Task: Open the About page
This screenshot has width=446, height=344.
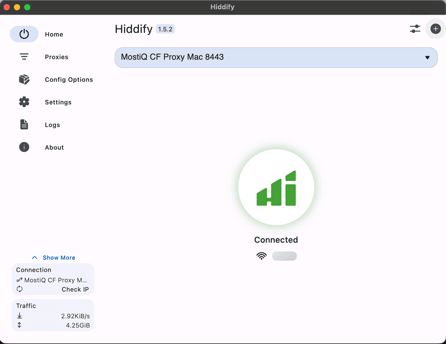Action: 54,148
